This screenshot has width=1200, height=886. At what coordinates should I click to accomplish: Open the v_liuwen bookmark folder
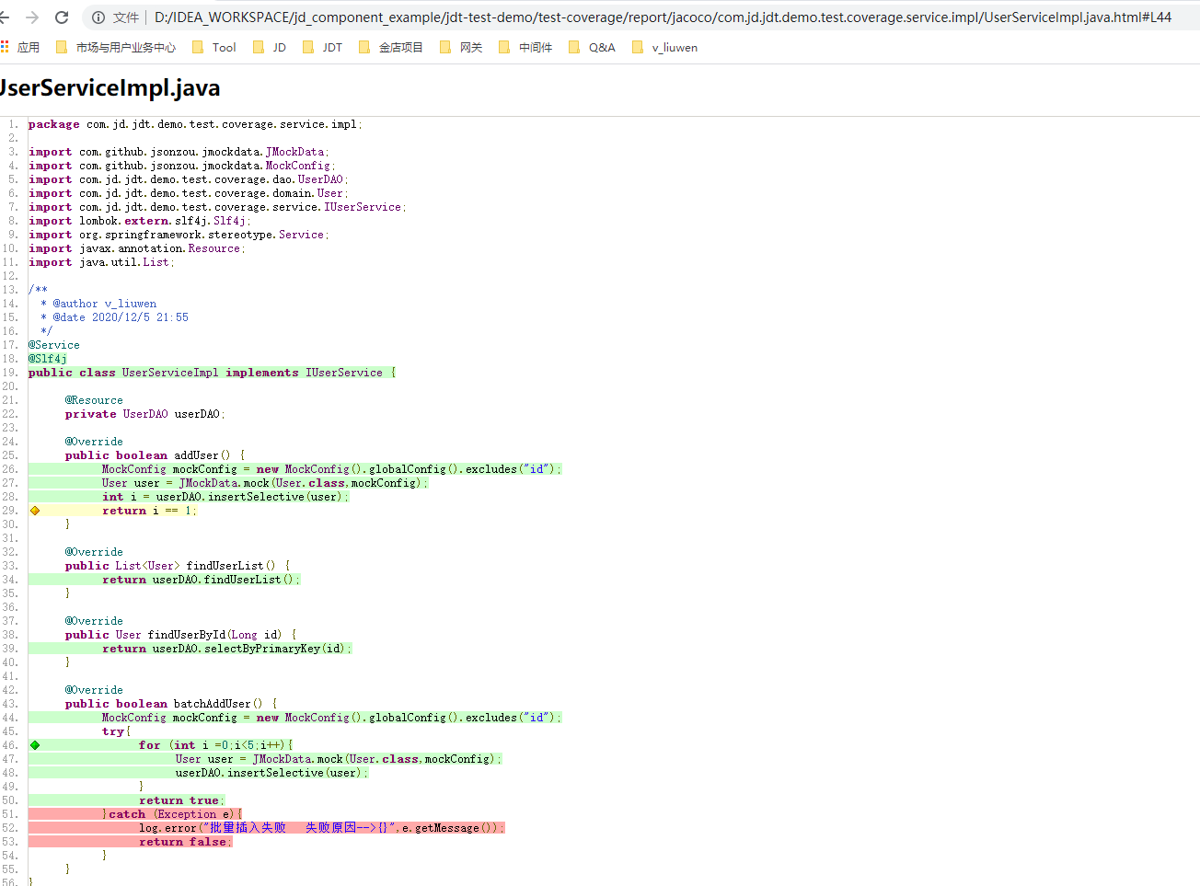pos(664,47)
